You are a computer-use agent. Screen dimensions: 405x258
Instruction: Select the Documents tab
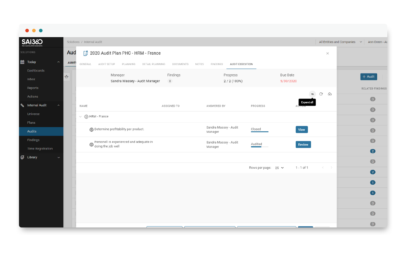point(180,64)
